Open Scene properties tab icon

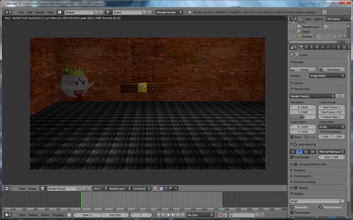[x=306, y=47]
